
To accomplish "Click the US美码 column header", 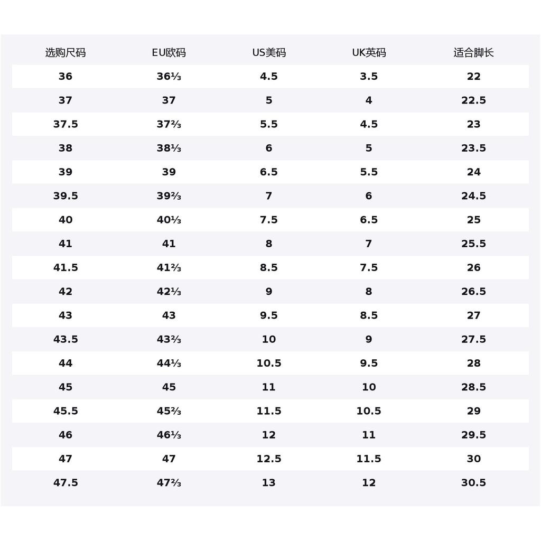I will 269,53.
